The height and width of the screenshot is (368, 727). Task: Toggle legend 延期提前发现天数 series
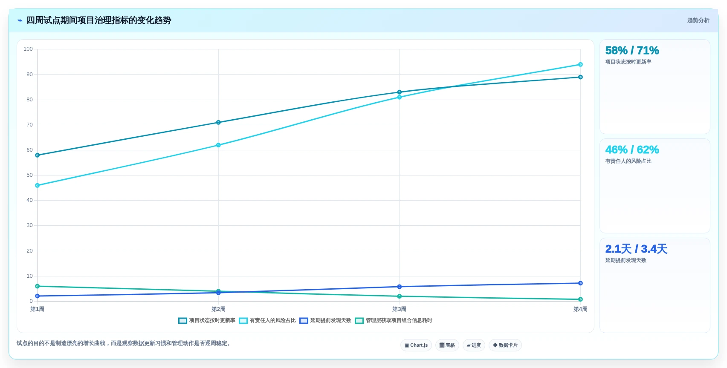click(x=325, y=320)
